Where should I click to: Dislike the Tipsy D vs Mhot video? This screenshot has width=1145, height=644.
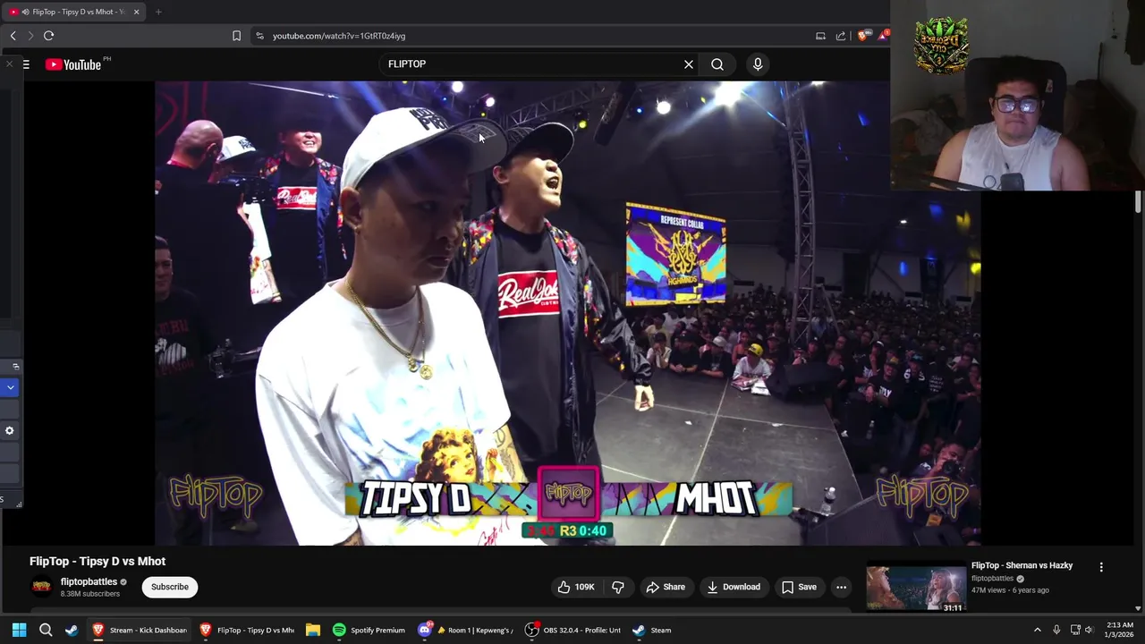(x=617, y=587)
